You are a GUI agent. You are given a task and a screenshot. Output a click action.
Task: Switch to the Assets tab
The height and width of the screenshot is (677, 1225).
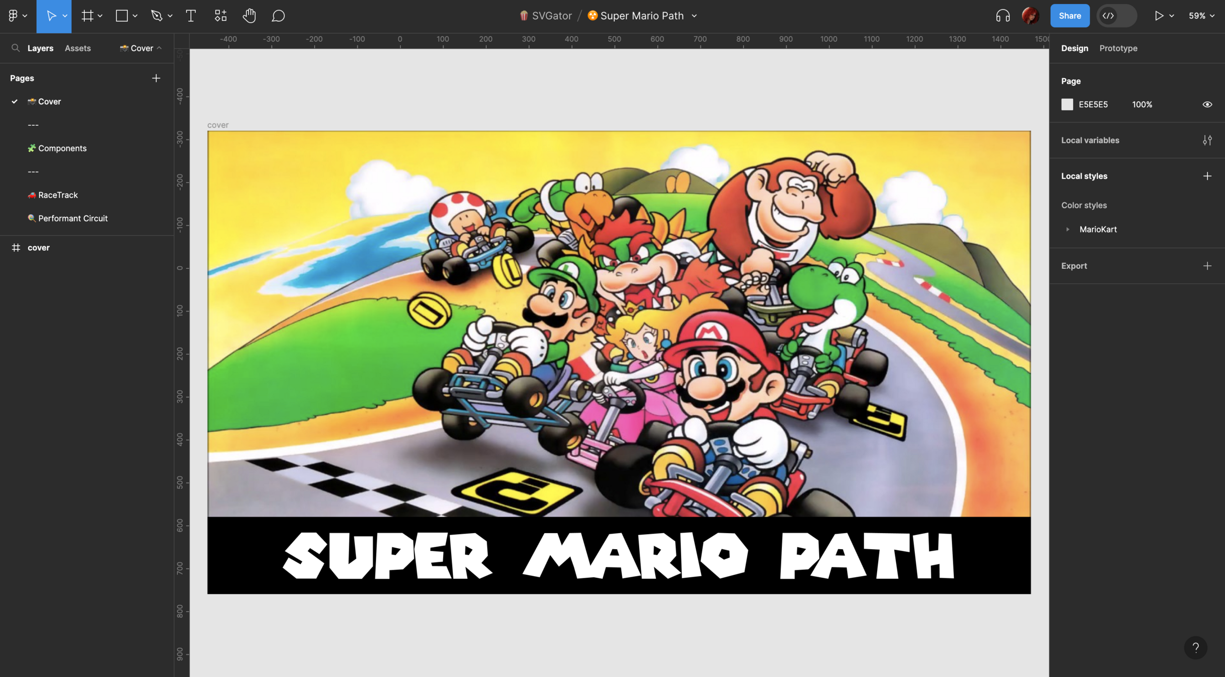click(78, 48)
